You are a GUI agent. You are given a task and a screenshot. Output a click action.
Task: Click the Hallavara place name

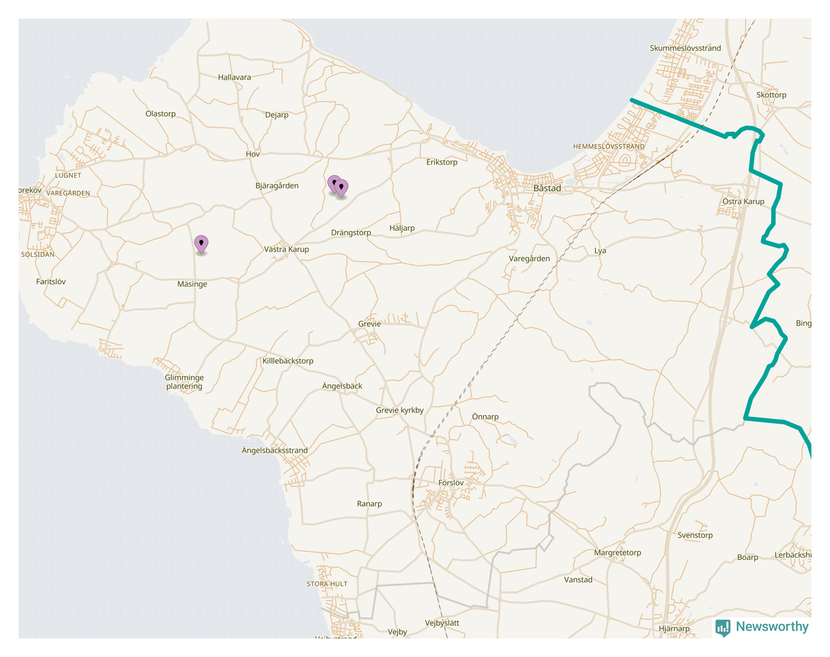[234, 77]
